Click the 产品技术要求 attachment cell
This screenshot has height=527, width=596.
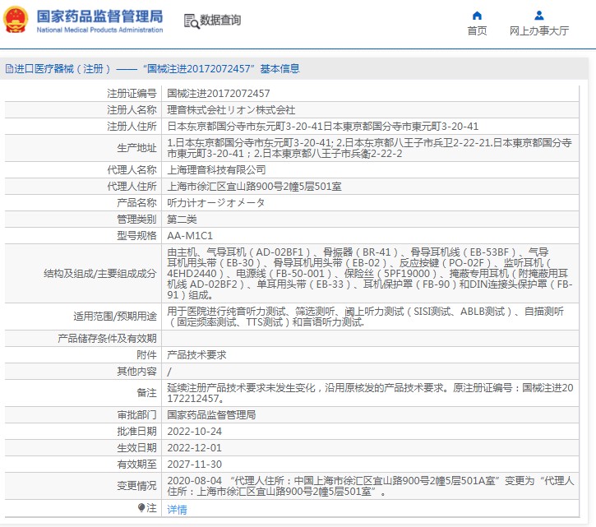coord(196,354)
